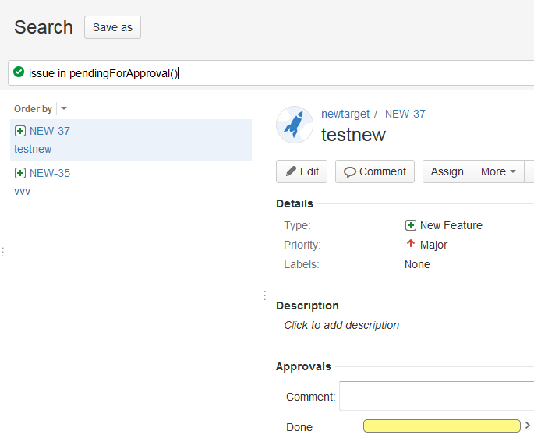This screenshot has height=438, width=534.
Task: Click the arrow right of the Done bar
Action: pos(528,426)
